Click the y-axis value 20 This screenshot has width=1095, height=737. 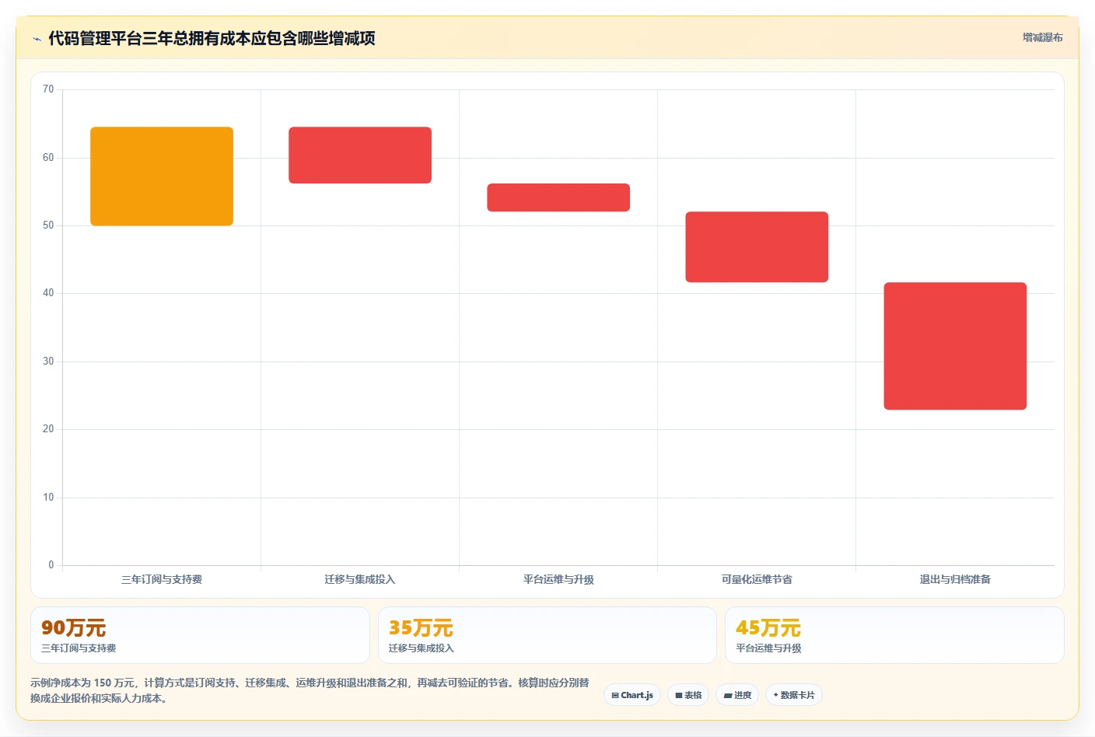coord(48,429)
